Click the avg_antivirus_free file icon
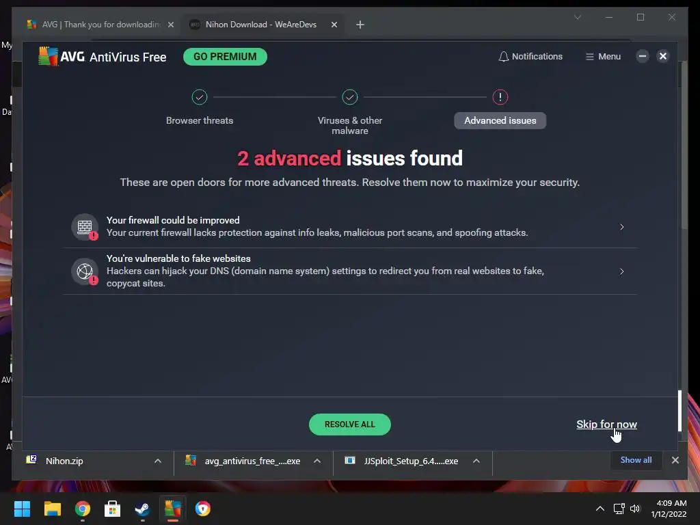The image size is (700, 525). [191, 460]
